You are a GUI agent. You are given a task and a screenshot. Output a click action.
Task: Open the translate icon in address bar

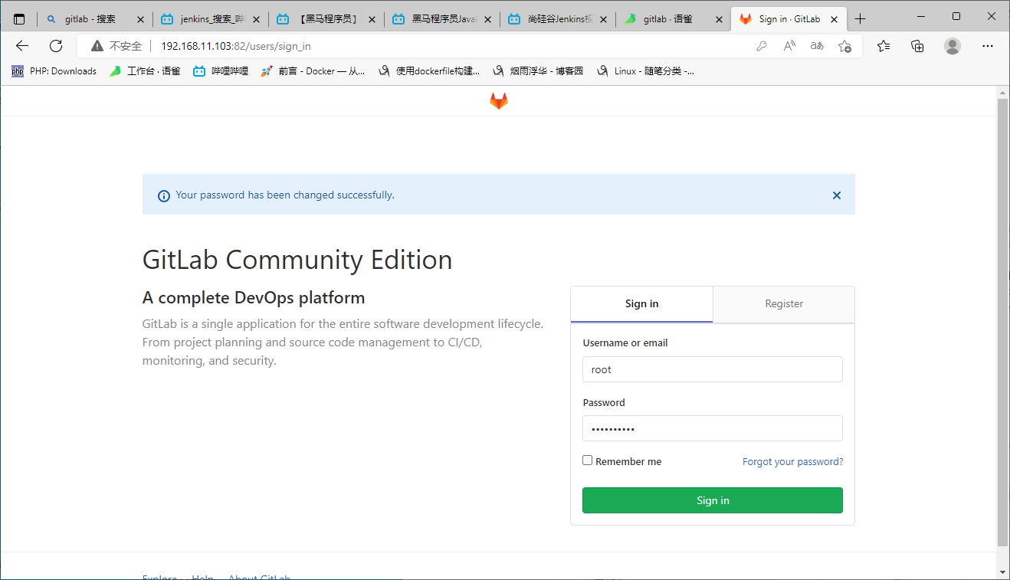(817, 46)
